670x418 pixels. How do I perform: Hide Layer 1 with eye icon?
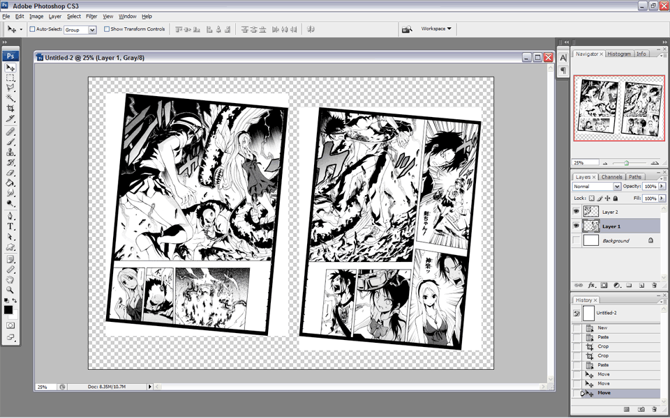click(576, 226)
